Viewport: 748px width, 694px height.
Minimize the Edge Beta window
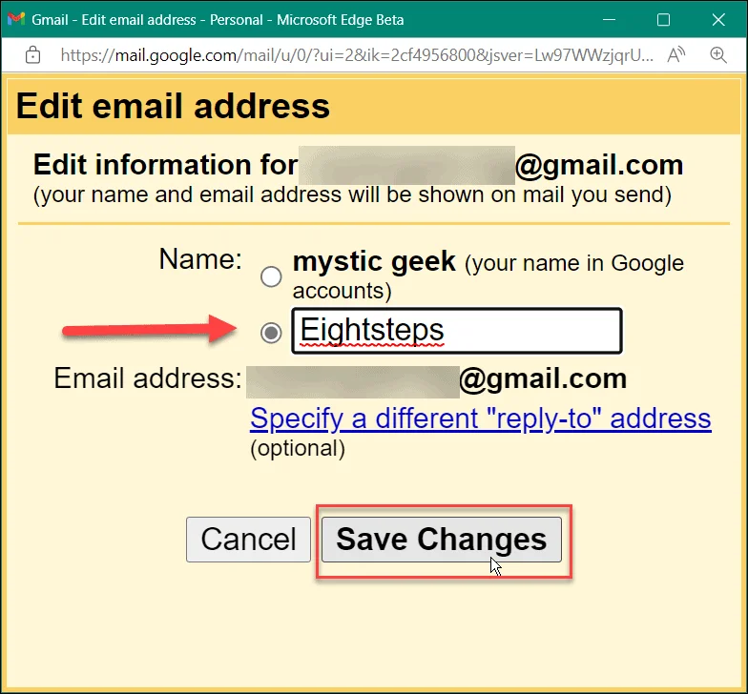(x=609, y=19)
